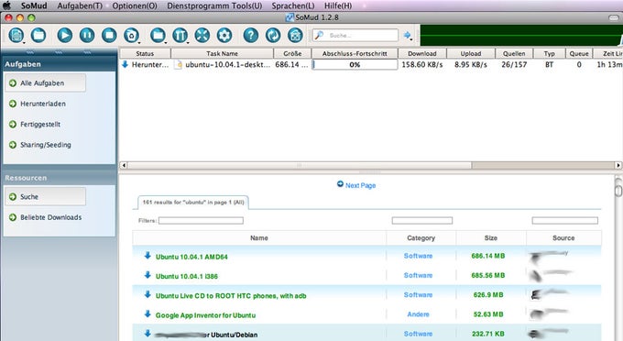
Task: Start the selected download with the play icon
Action: click(x=65, y=36)
